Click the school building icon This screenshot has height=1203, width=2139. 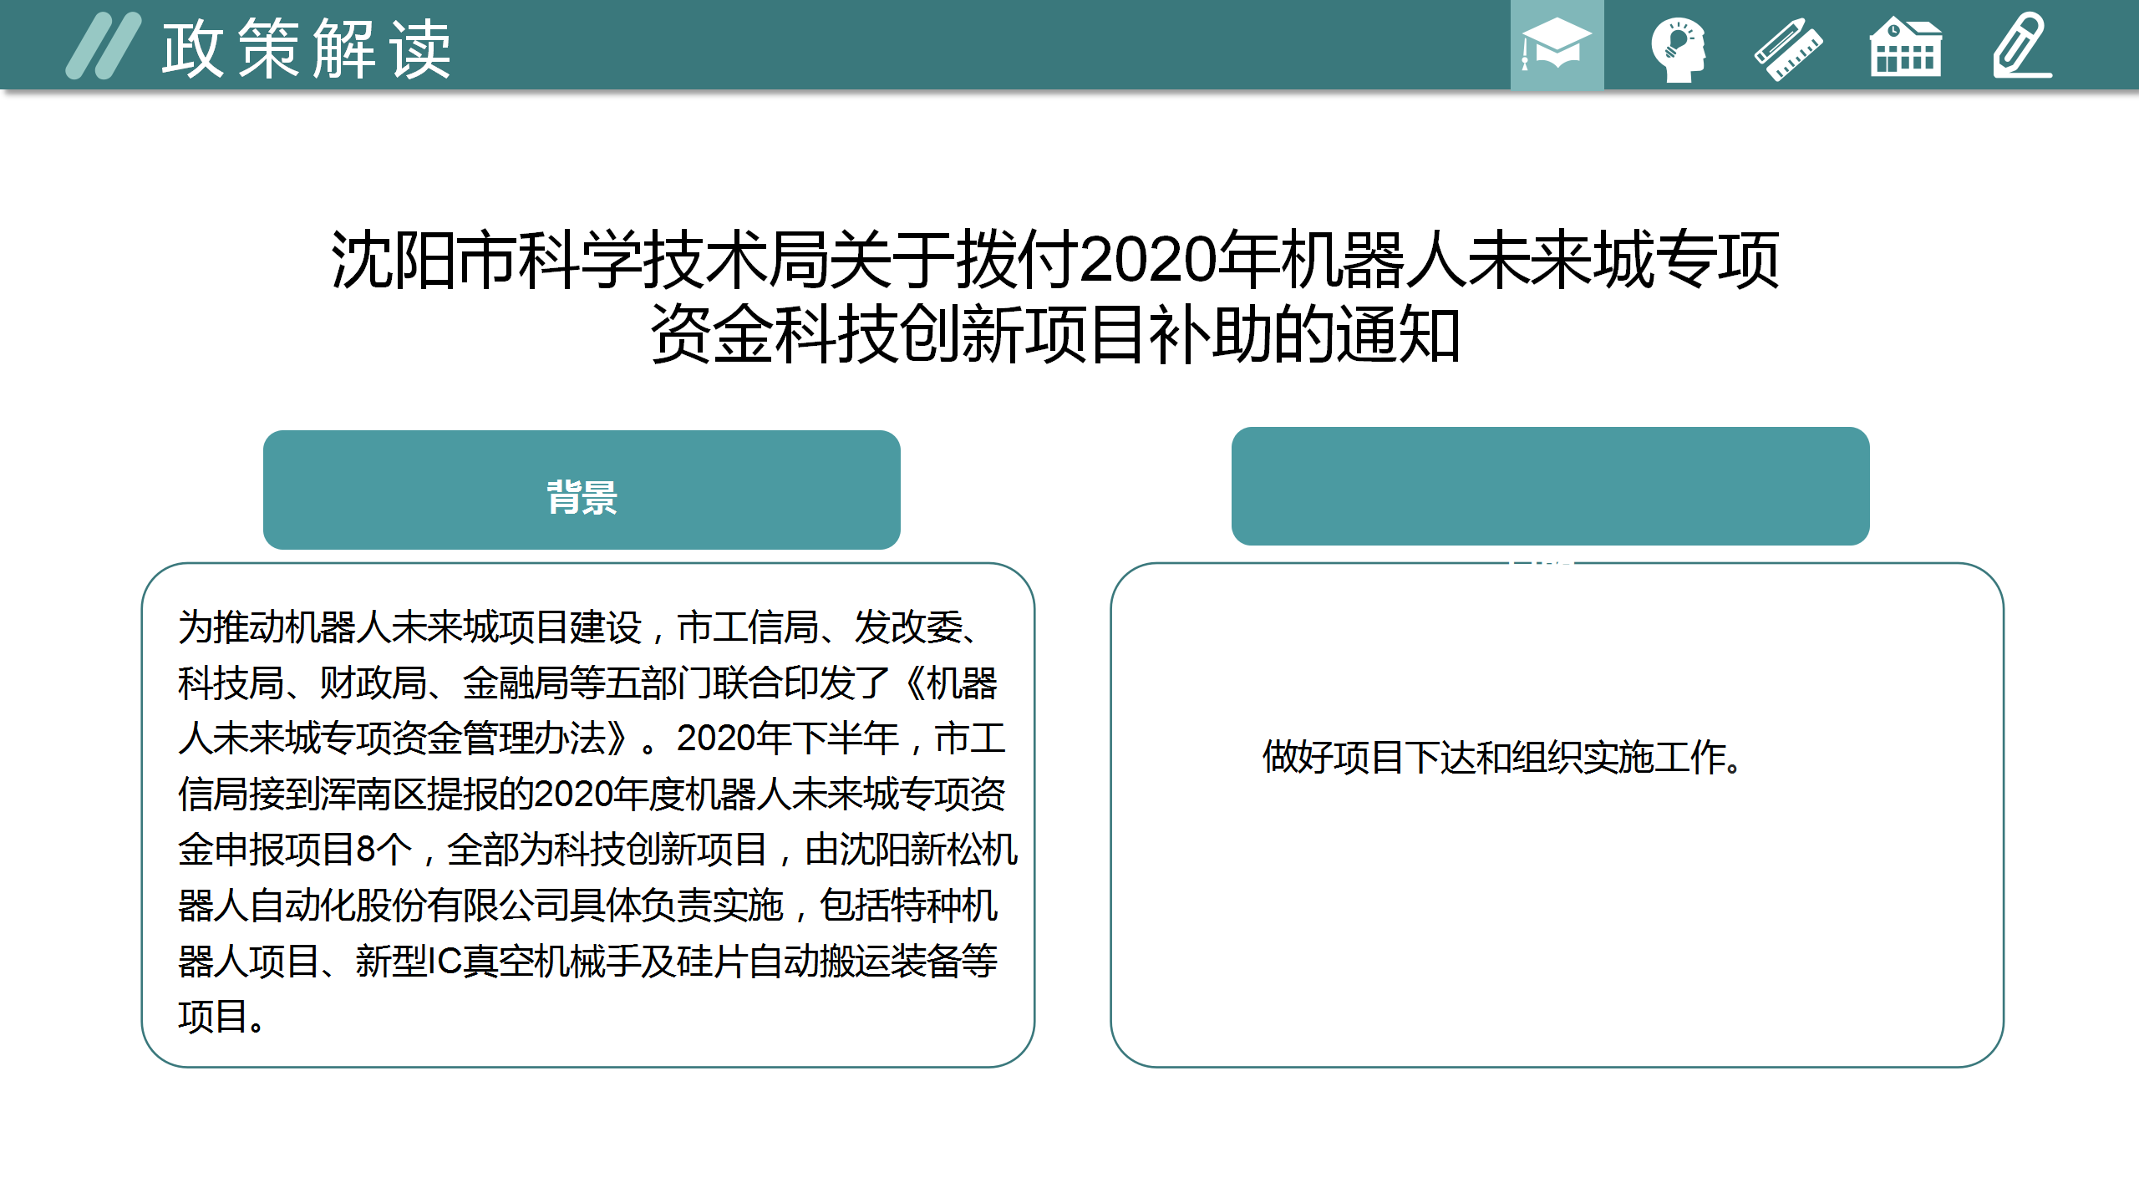coord(1905,48)
